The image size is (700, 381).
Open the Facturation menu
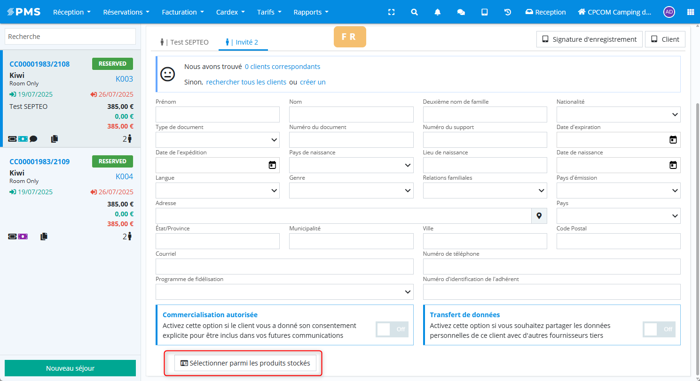click(183, 12)
